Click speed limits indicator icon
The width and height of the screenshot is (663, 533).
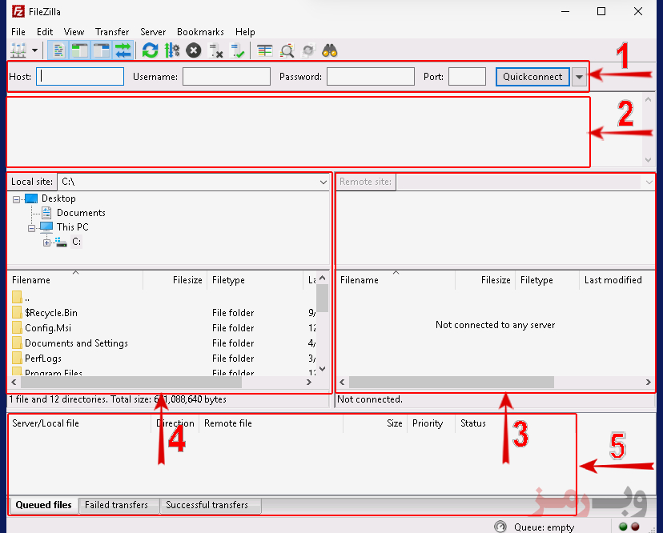point(500,527)
